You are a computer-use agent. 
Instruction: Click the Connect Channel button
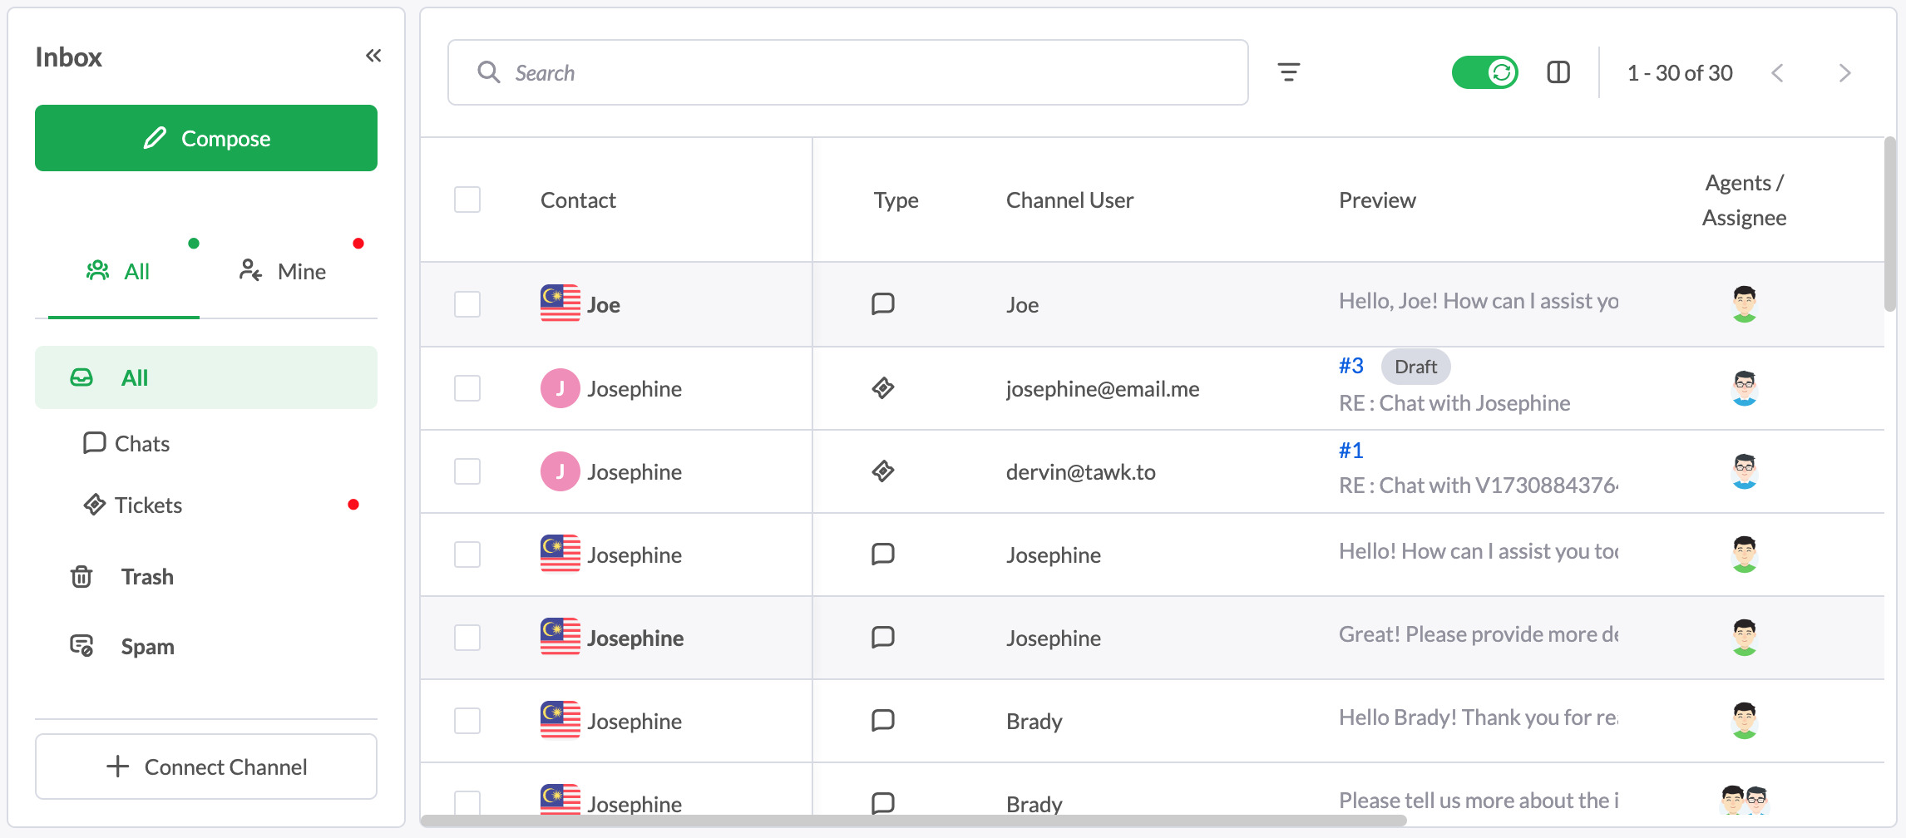click(x=206, y=767)
